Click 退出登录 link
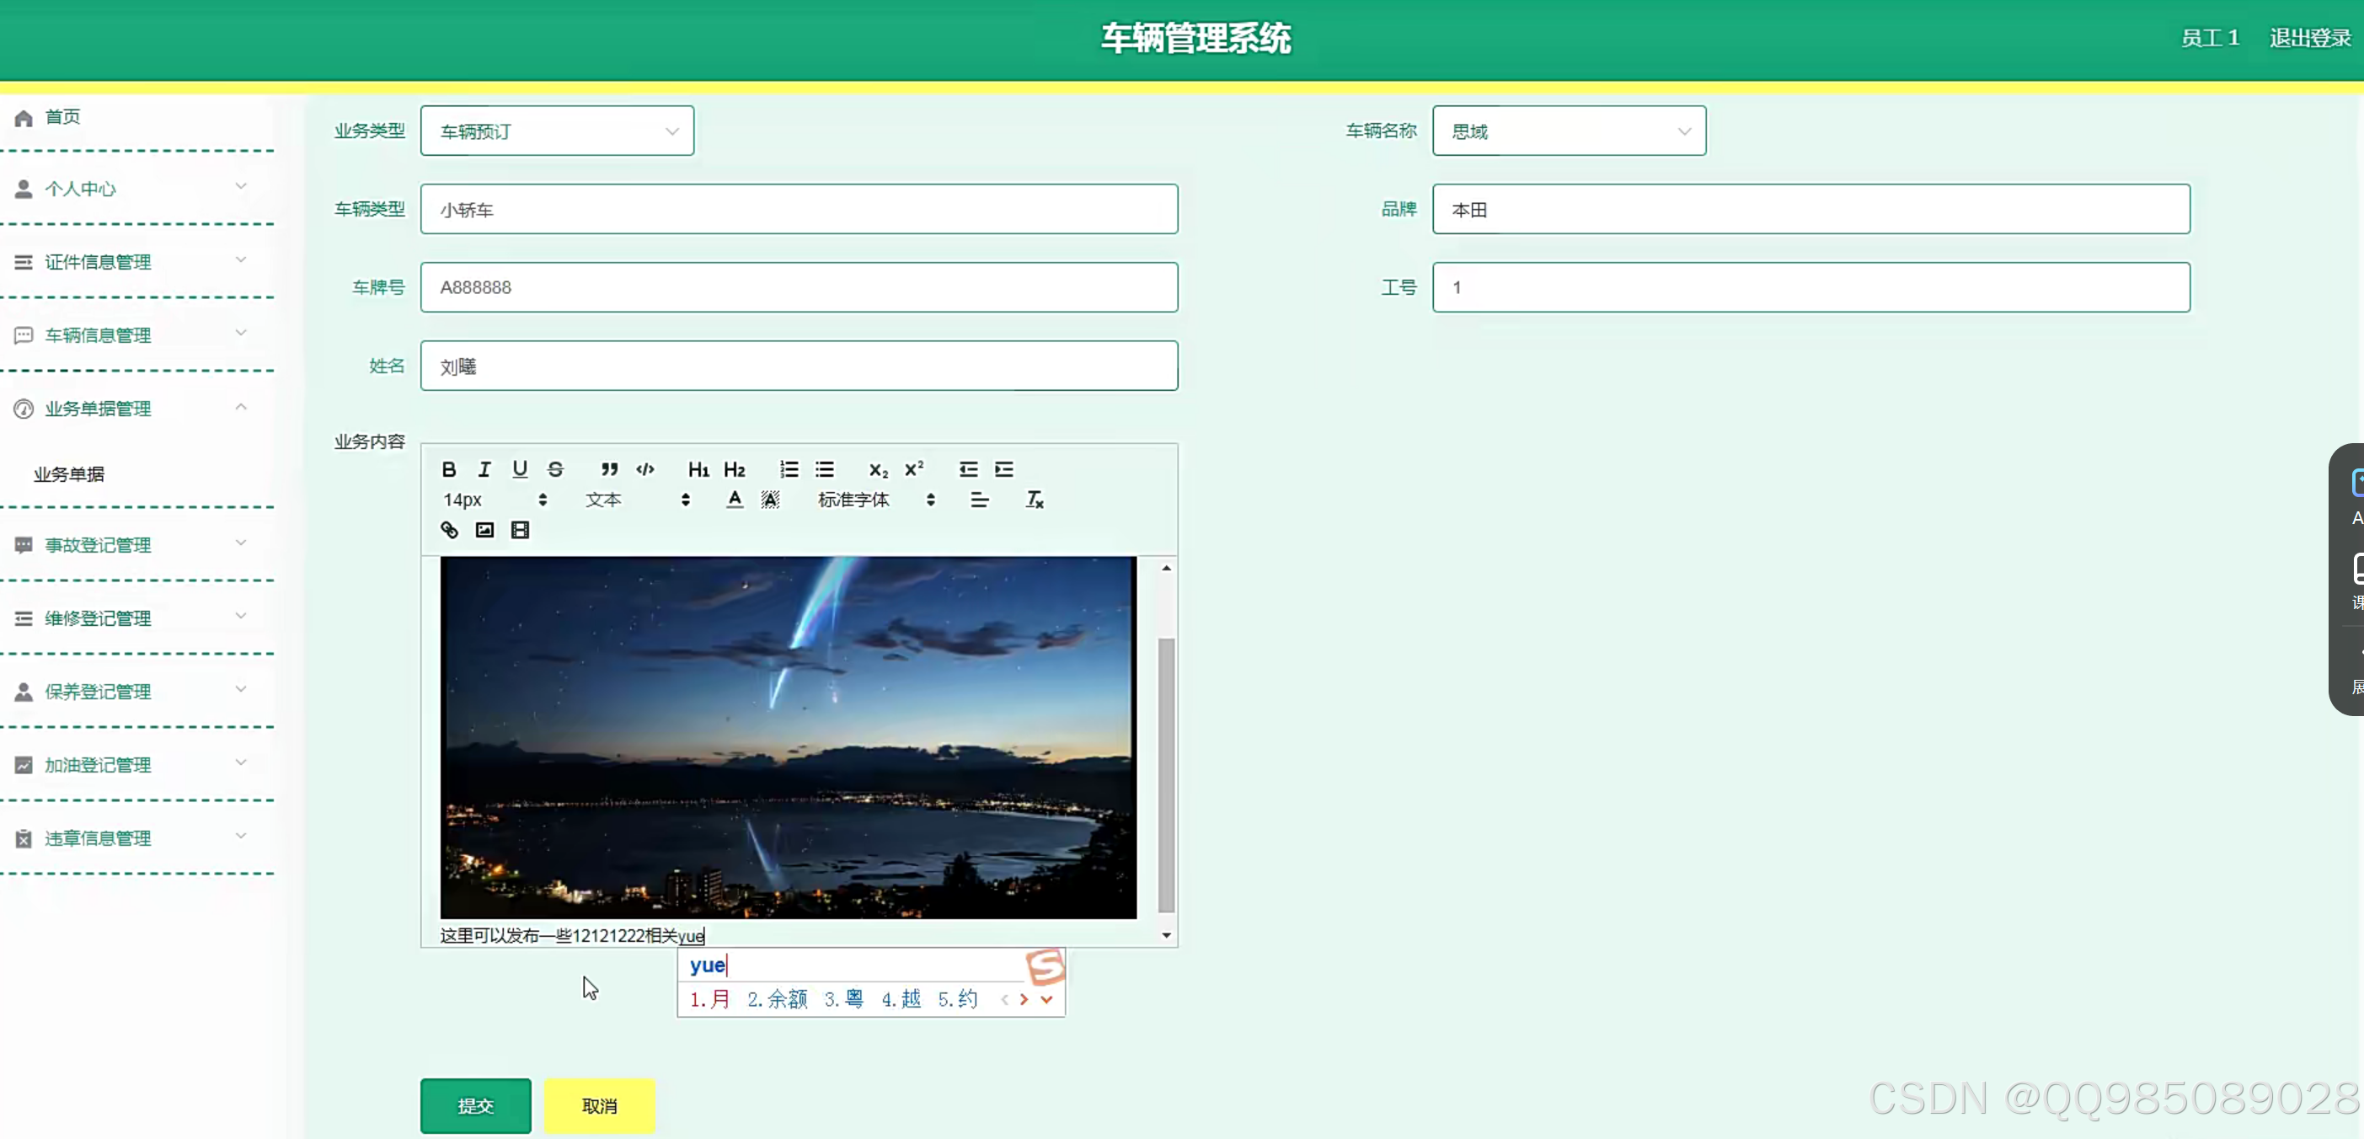Screen dimensions: 2364x1139 tap(2310, 38)
